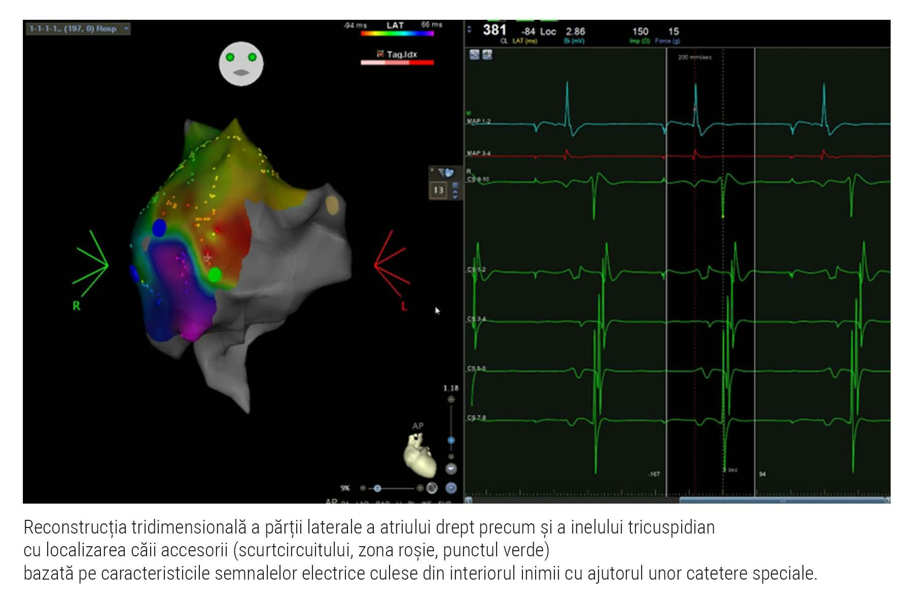Image resolution: width=913 pixels, height=608 pixels.
Task: Click the round globe view button
Action: tap(432, 488)
